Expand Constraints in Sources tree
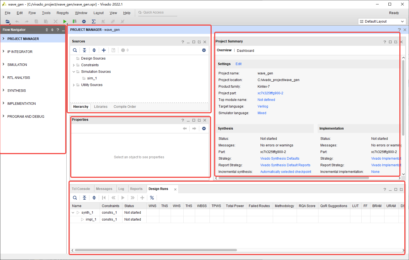 [x=73, y=65]
